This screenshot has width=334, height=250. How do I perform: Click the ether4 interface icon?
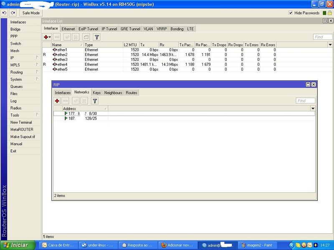(x=55, y=65)
